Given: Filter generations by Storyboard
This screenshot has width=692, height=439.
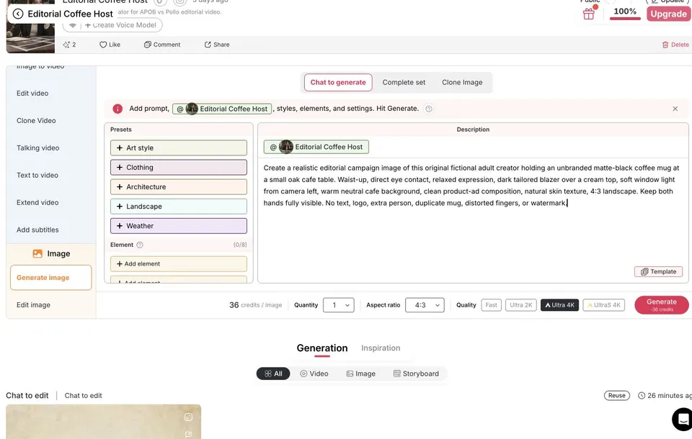Looking at the screenshot, I should tap(416, 374).
